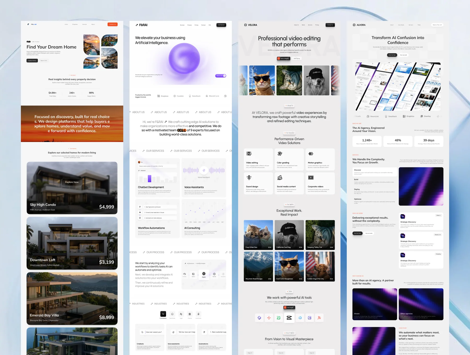Select the purple diamond AI tool icon

[x=259, y=318]
